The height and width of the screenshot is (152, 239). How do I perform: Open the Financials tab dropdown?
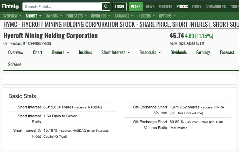click(x=150, y=52)
